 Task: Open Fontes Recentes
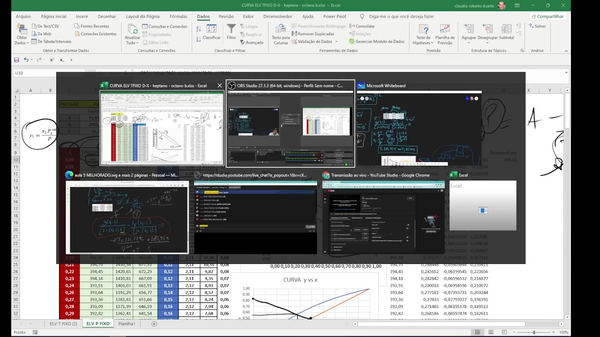(91, 26)
